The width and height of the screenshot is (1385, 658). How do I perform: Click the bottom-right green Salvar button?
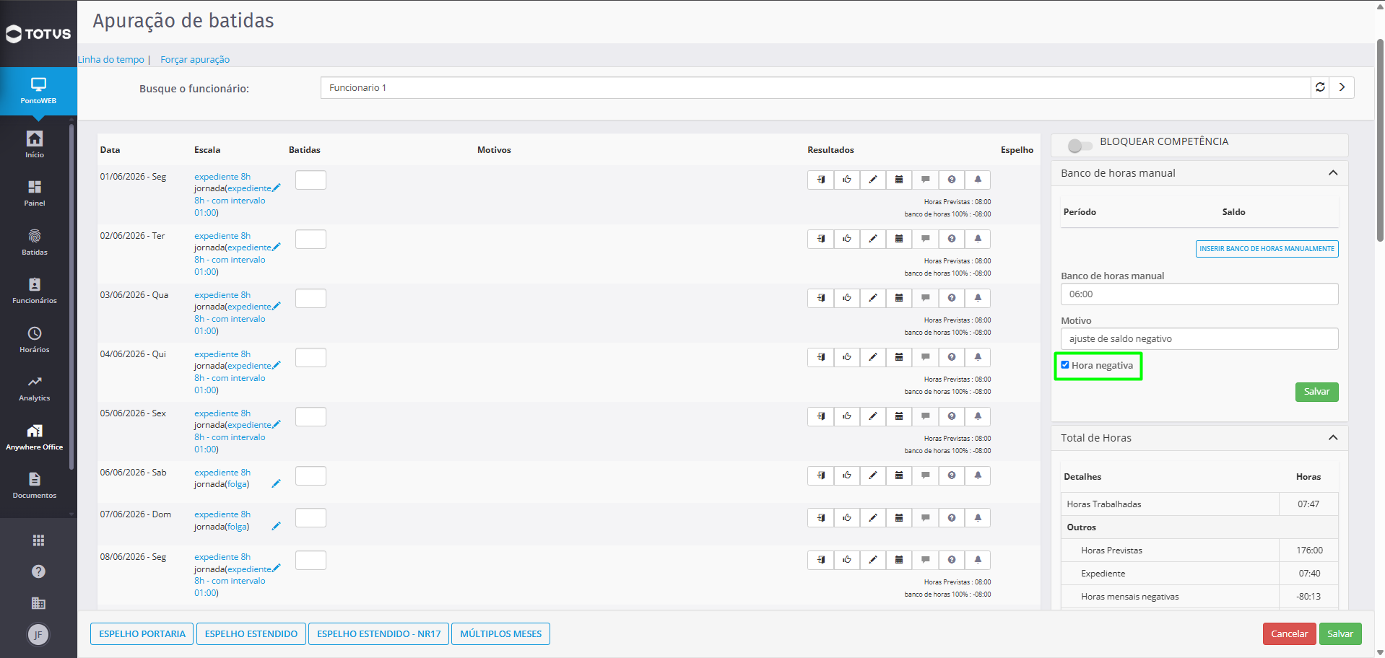coord(1340,634)
